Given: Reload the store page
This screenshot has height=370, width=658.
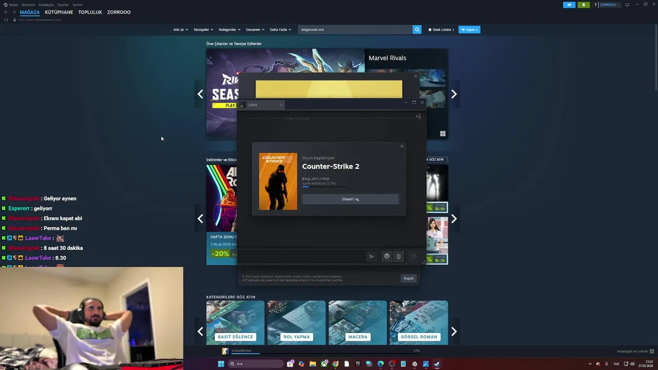Looking at the screenshot, I should pos(6,20).
